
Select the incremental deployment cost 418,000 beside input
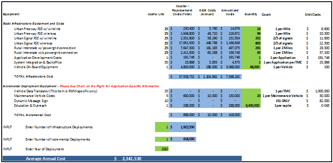click(183, 139)
